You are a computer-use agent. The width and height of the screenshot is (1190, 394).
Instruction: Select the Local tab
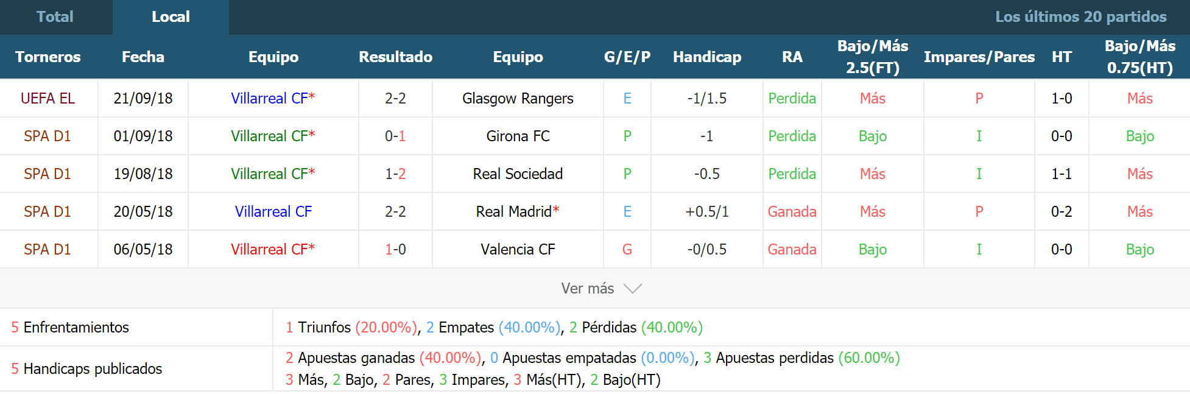click(171, 17)
